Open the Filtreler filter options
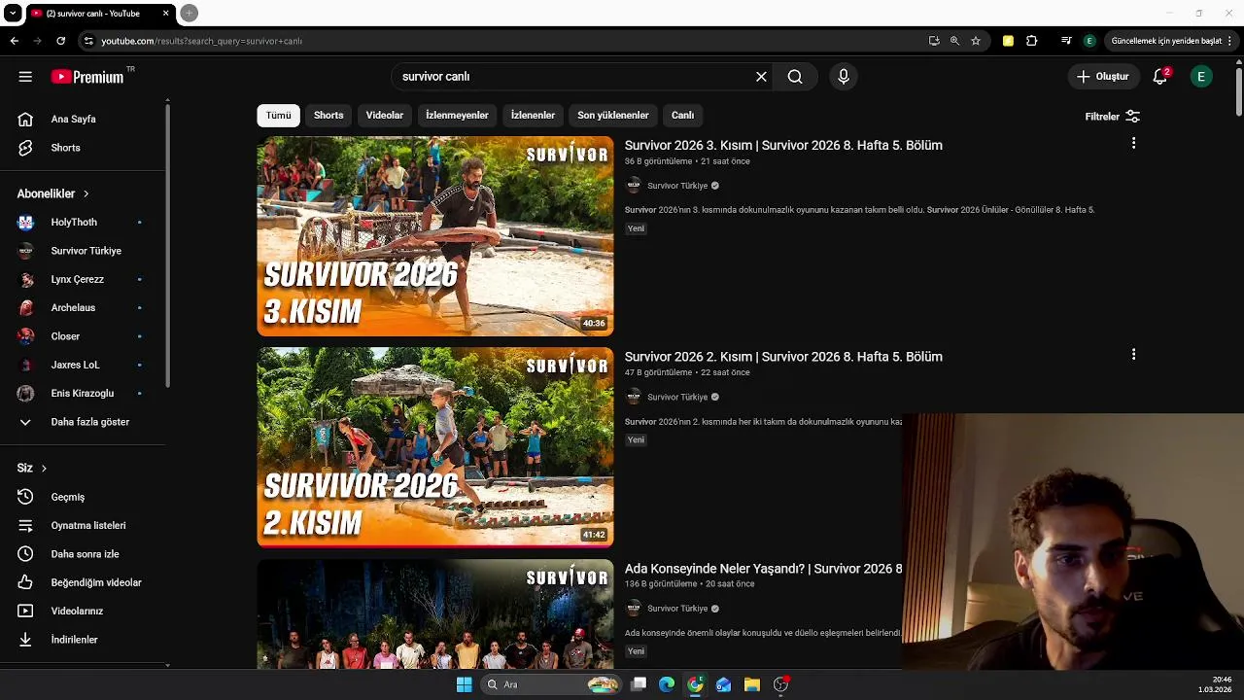This screenshot has width=1244, height=700. tap(1112, 117)
